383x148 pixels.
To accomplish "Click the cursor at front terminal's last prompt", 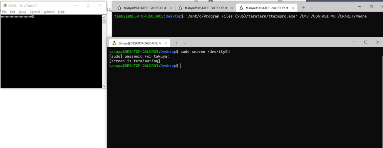I will tap(181, 66).
